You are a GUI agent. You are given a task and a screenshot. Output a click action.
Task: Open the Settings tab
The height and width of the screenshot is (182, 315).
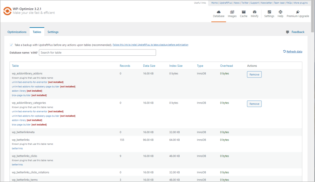click(x=53, y=32)
